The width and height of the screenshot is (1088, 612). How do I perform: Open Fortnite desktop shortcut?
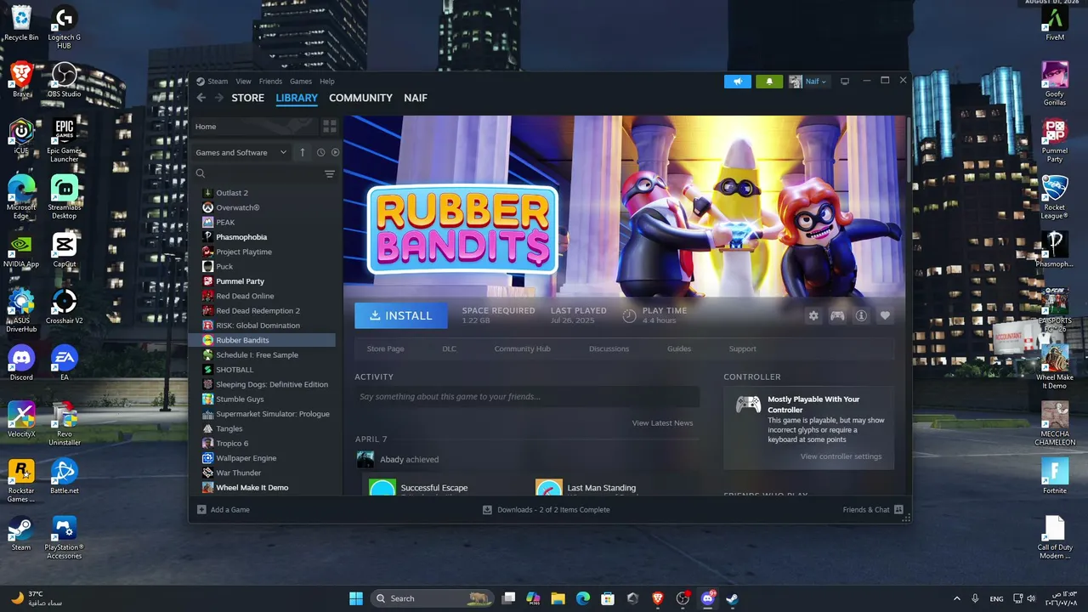(1055, 476)
